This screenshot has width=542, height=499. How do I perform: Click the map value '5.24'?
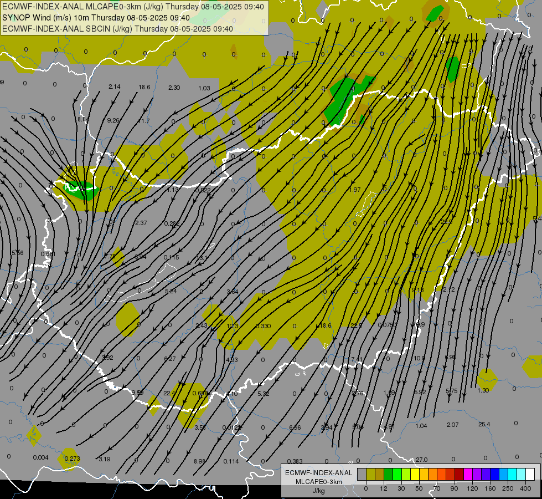point(171,291)
